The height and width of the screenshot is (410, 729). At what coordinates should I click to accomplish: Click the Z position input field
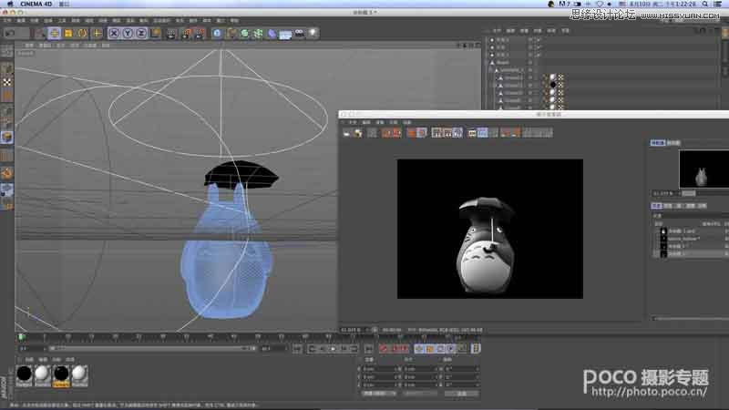click(x=380, y=384)
